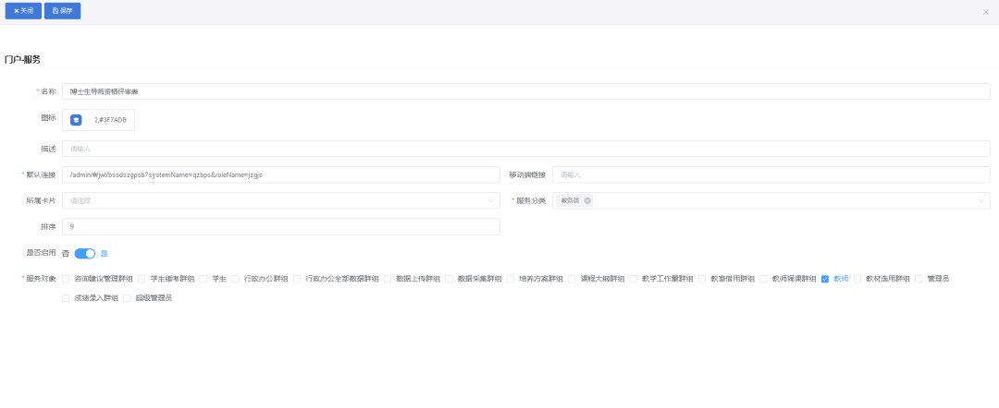Uncheck the 教师 checkbox
Screen dimensions: 999x408
point(825,279)
